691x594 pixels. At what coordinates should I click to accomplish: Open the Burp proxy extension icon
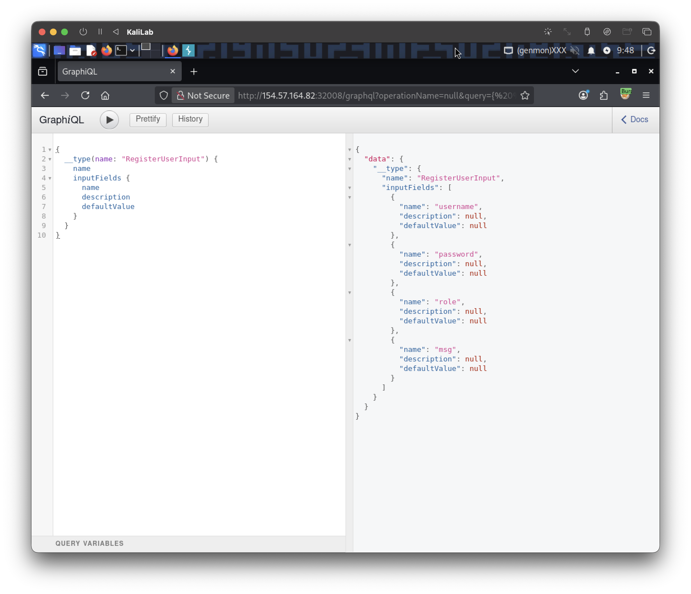pyautogui.click(x=625, y=94)
